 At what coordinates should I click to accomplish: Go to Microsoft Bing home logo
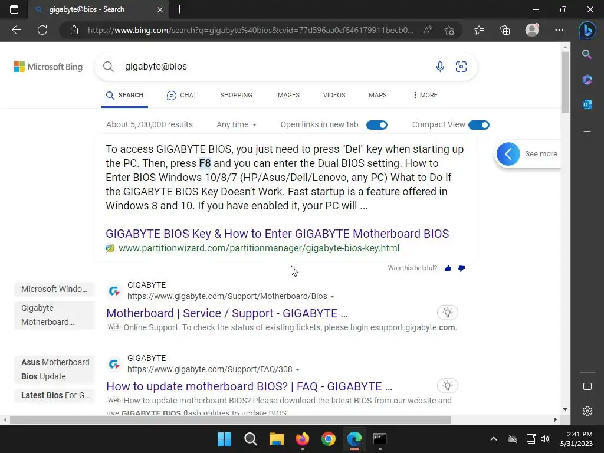click(x=48, y=67)
